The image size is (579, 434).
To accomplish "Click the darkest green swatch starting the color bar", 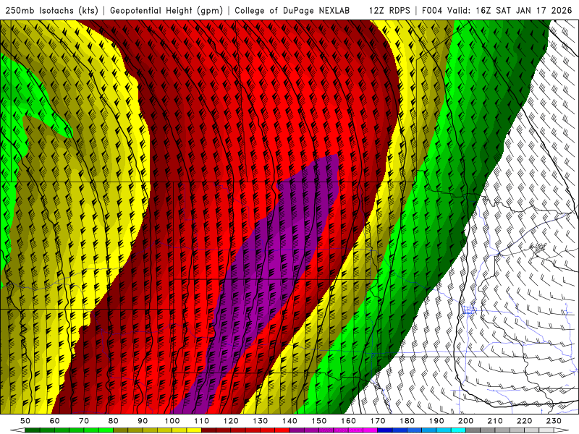I will tap(33, 430).
